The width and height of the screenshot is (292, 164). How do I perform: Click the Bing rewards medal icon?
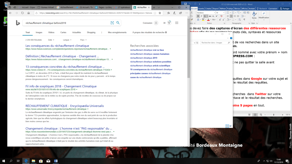pyautogui.click(x=169, y=23)
